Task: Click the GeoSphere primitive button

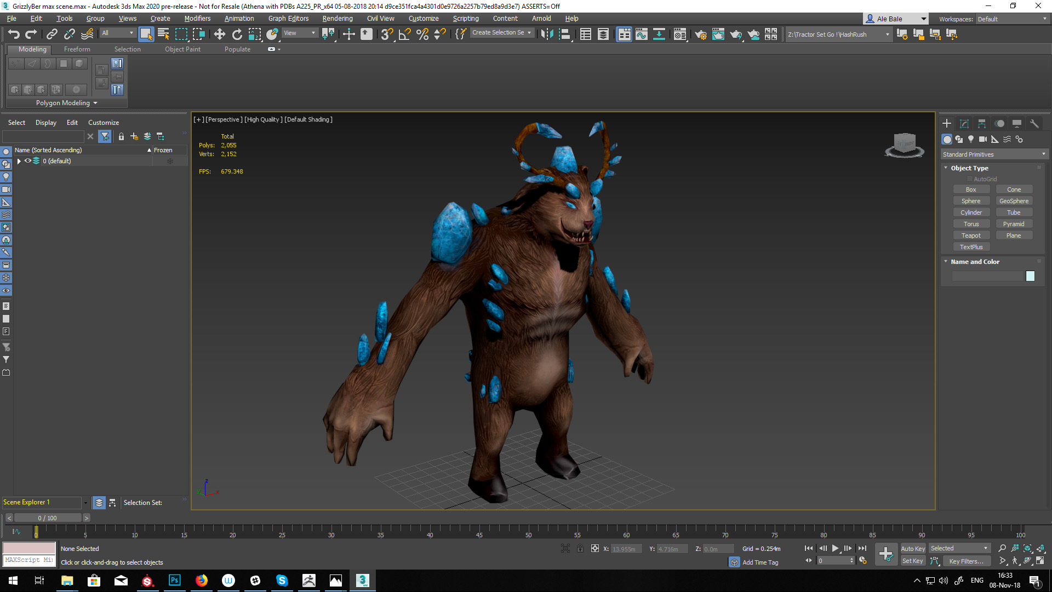Action: pyautogui.click(x=1014, y=201)
